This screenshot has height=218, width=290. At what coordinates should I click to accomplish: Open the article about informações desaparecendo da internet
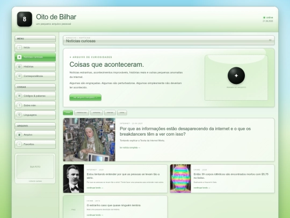(185, 131)
